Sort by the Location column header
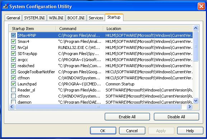This screenshot has width=207, height=139. (x=148, y=29)
